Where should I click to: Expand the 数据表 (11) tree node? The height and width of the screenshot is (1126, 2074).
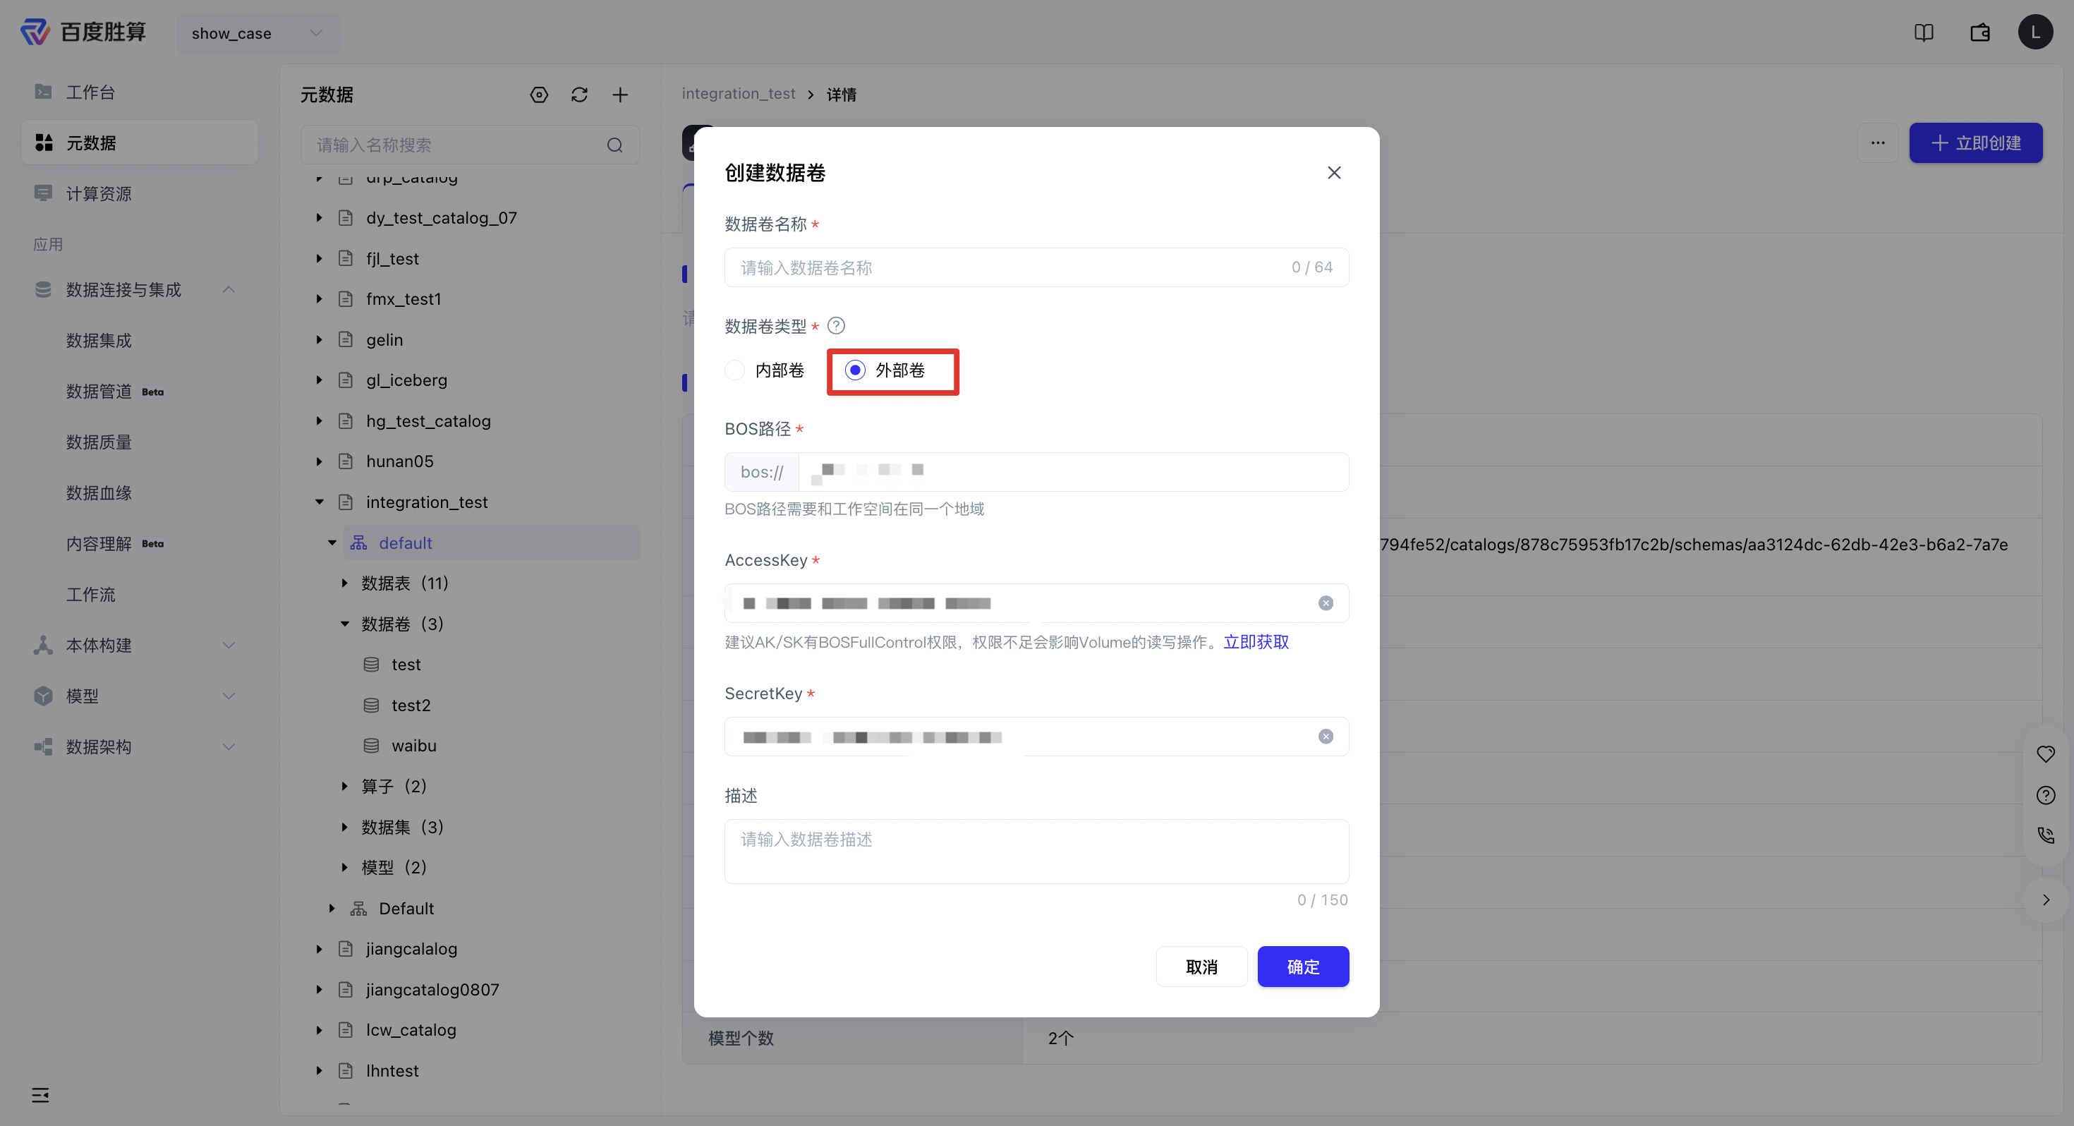point(344,583)
